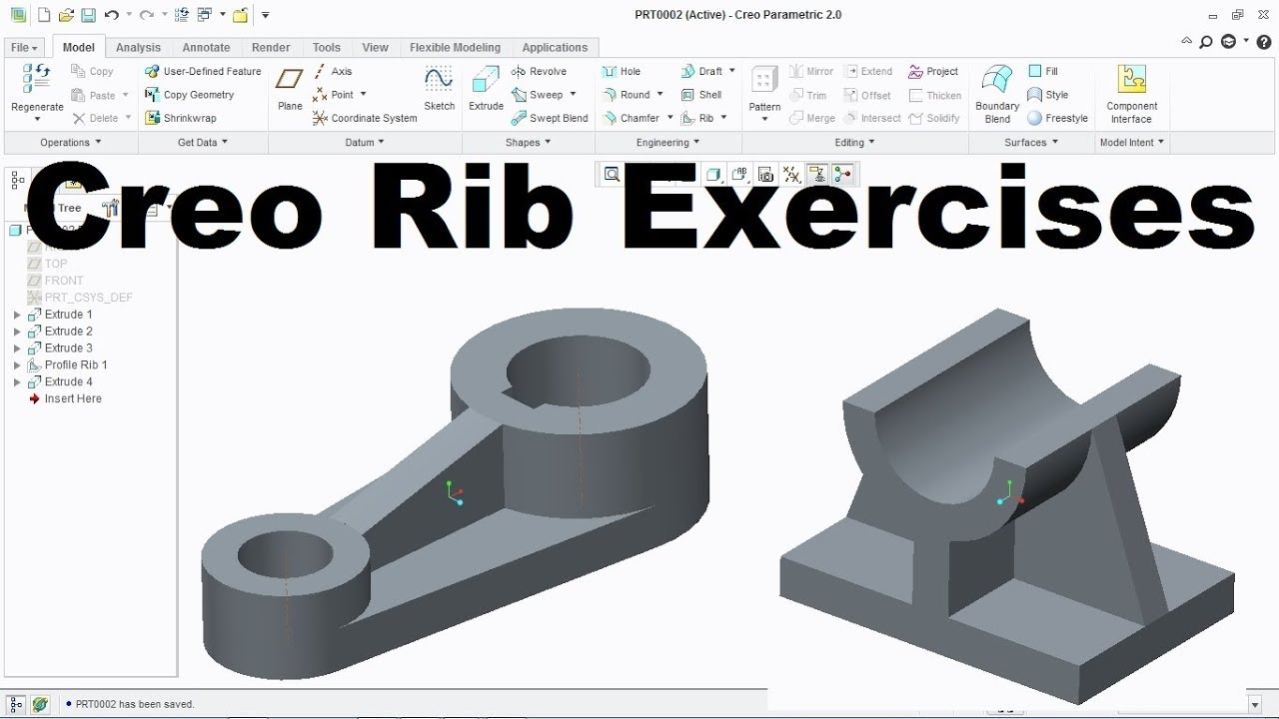Start the Sketch tool

coord(439,88)
